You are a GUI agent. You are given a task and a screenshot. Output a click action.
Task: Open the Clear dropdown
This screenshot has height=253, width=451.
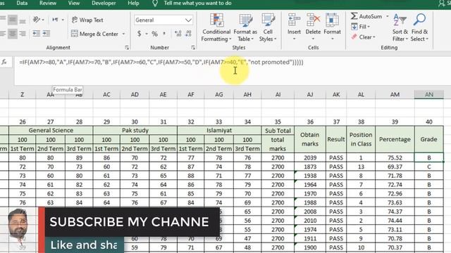pyautogui.click(x=363, y=37)
